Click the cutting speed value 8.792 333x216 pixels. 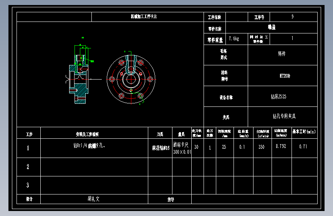tap(281, 146)
